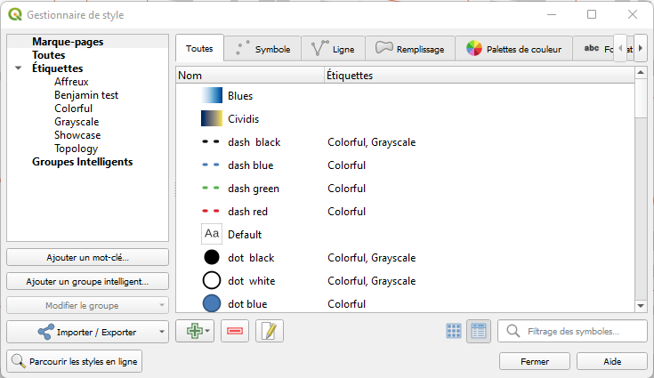Click the search magnifier icon in filter

pos(513,332)
